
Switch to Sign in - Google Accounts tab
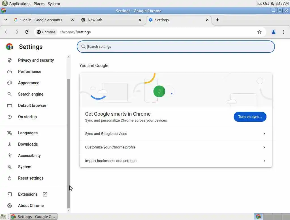41,20
